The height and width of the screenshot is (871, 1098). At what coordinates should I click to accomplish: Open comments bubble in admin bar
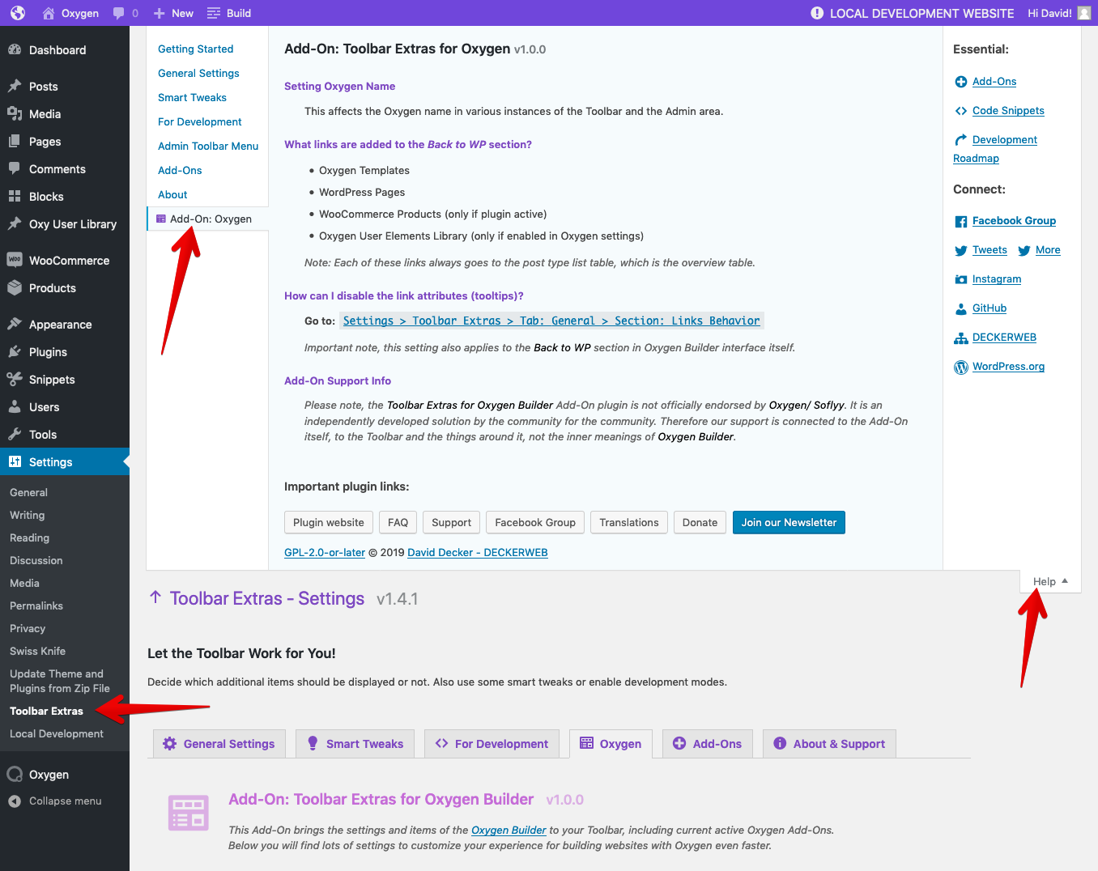click(126, 13)
